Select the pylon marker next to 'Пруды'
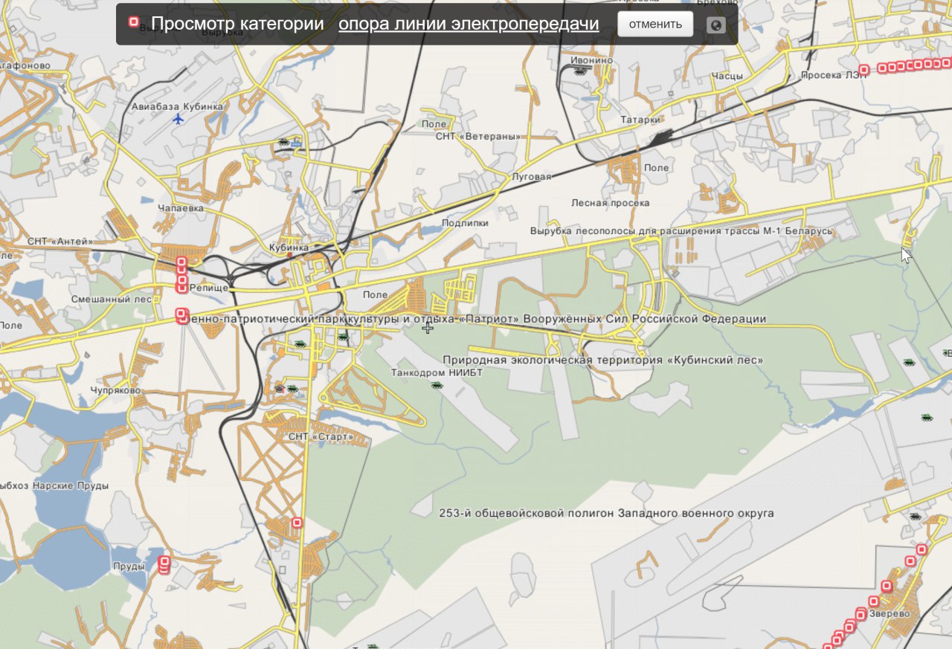952x649 pixels. [x=164, y=563]
